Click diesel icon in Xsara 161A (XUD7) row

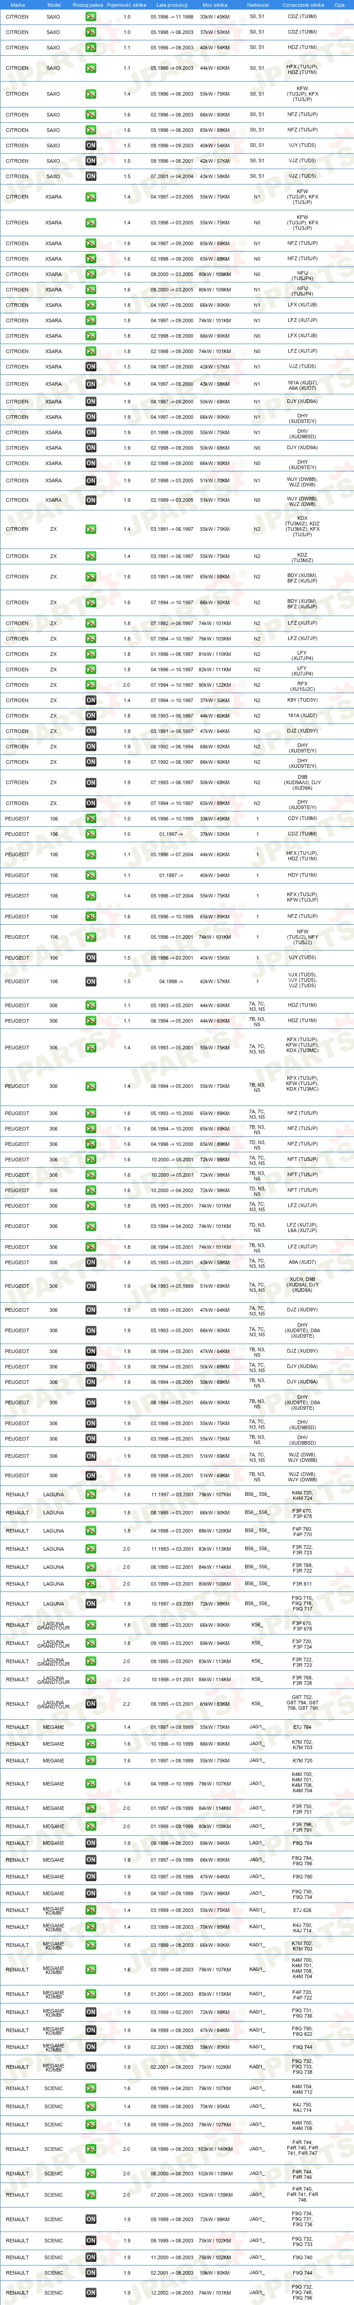click(x=90, y=385)
